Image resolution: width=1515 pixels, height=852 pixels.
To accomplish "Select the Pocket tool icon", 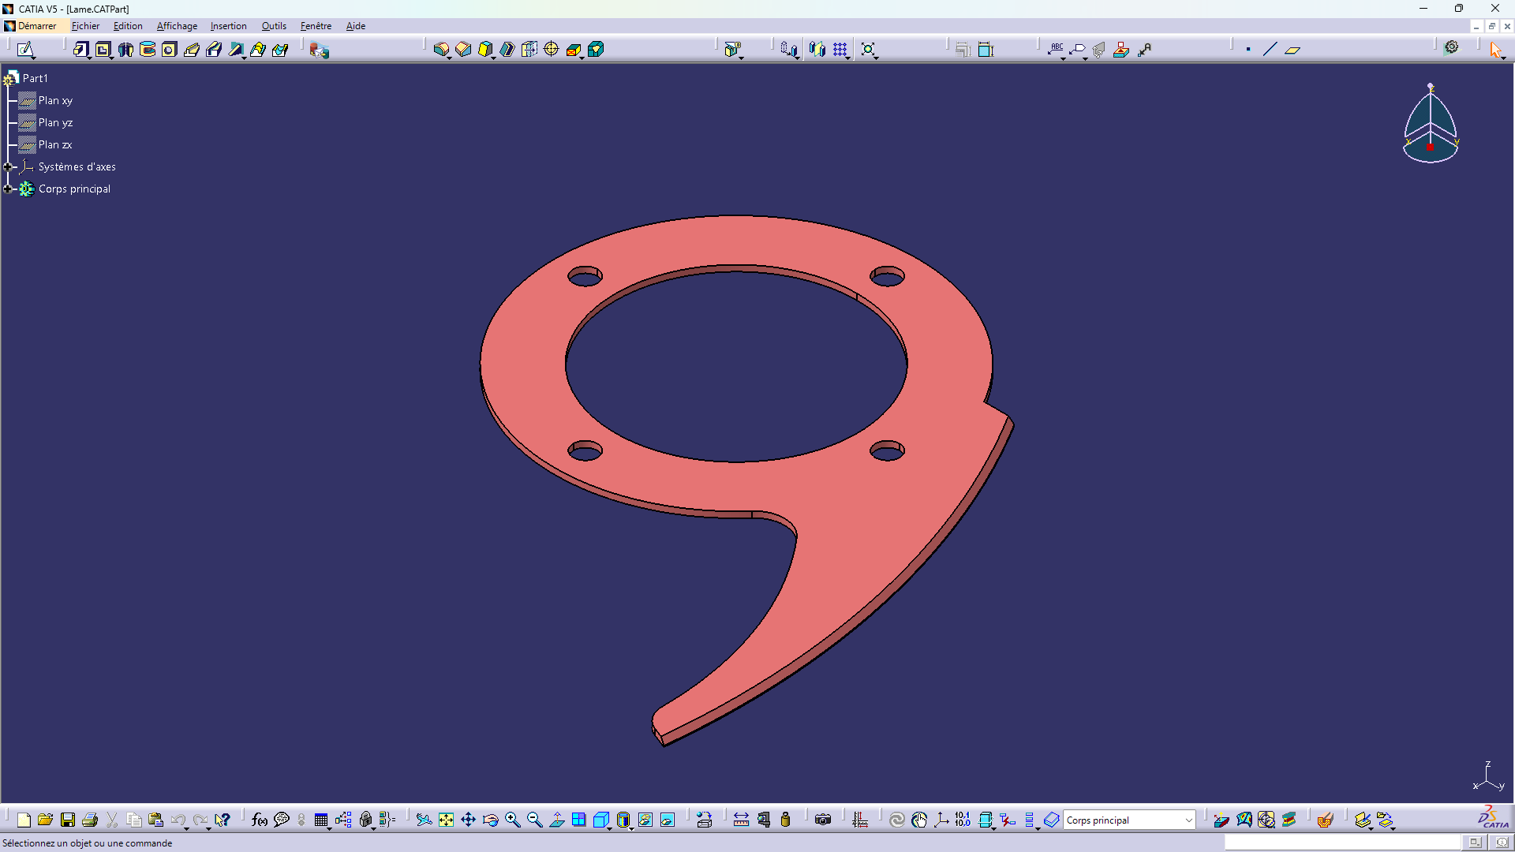I will 103,50.
